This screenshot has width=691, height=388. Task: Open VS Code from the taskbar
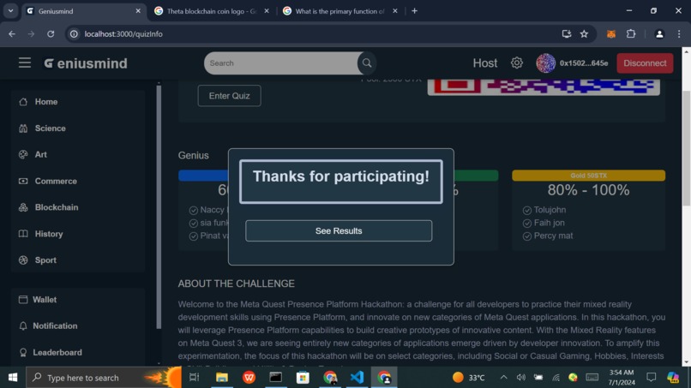coord(357,378)
